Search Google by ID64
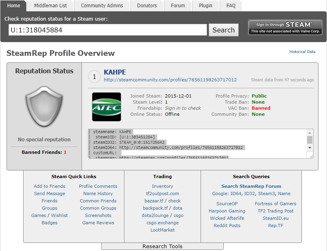The width and height of the screenshot is (327, 251). [x=236, y=194]
